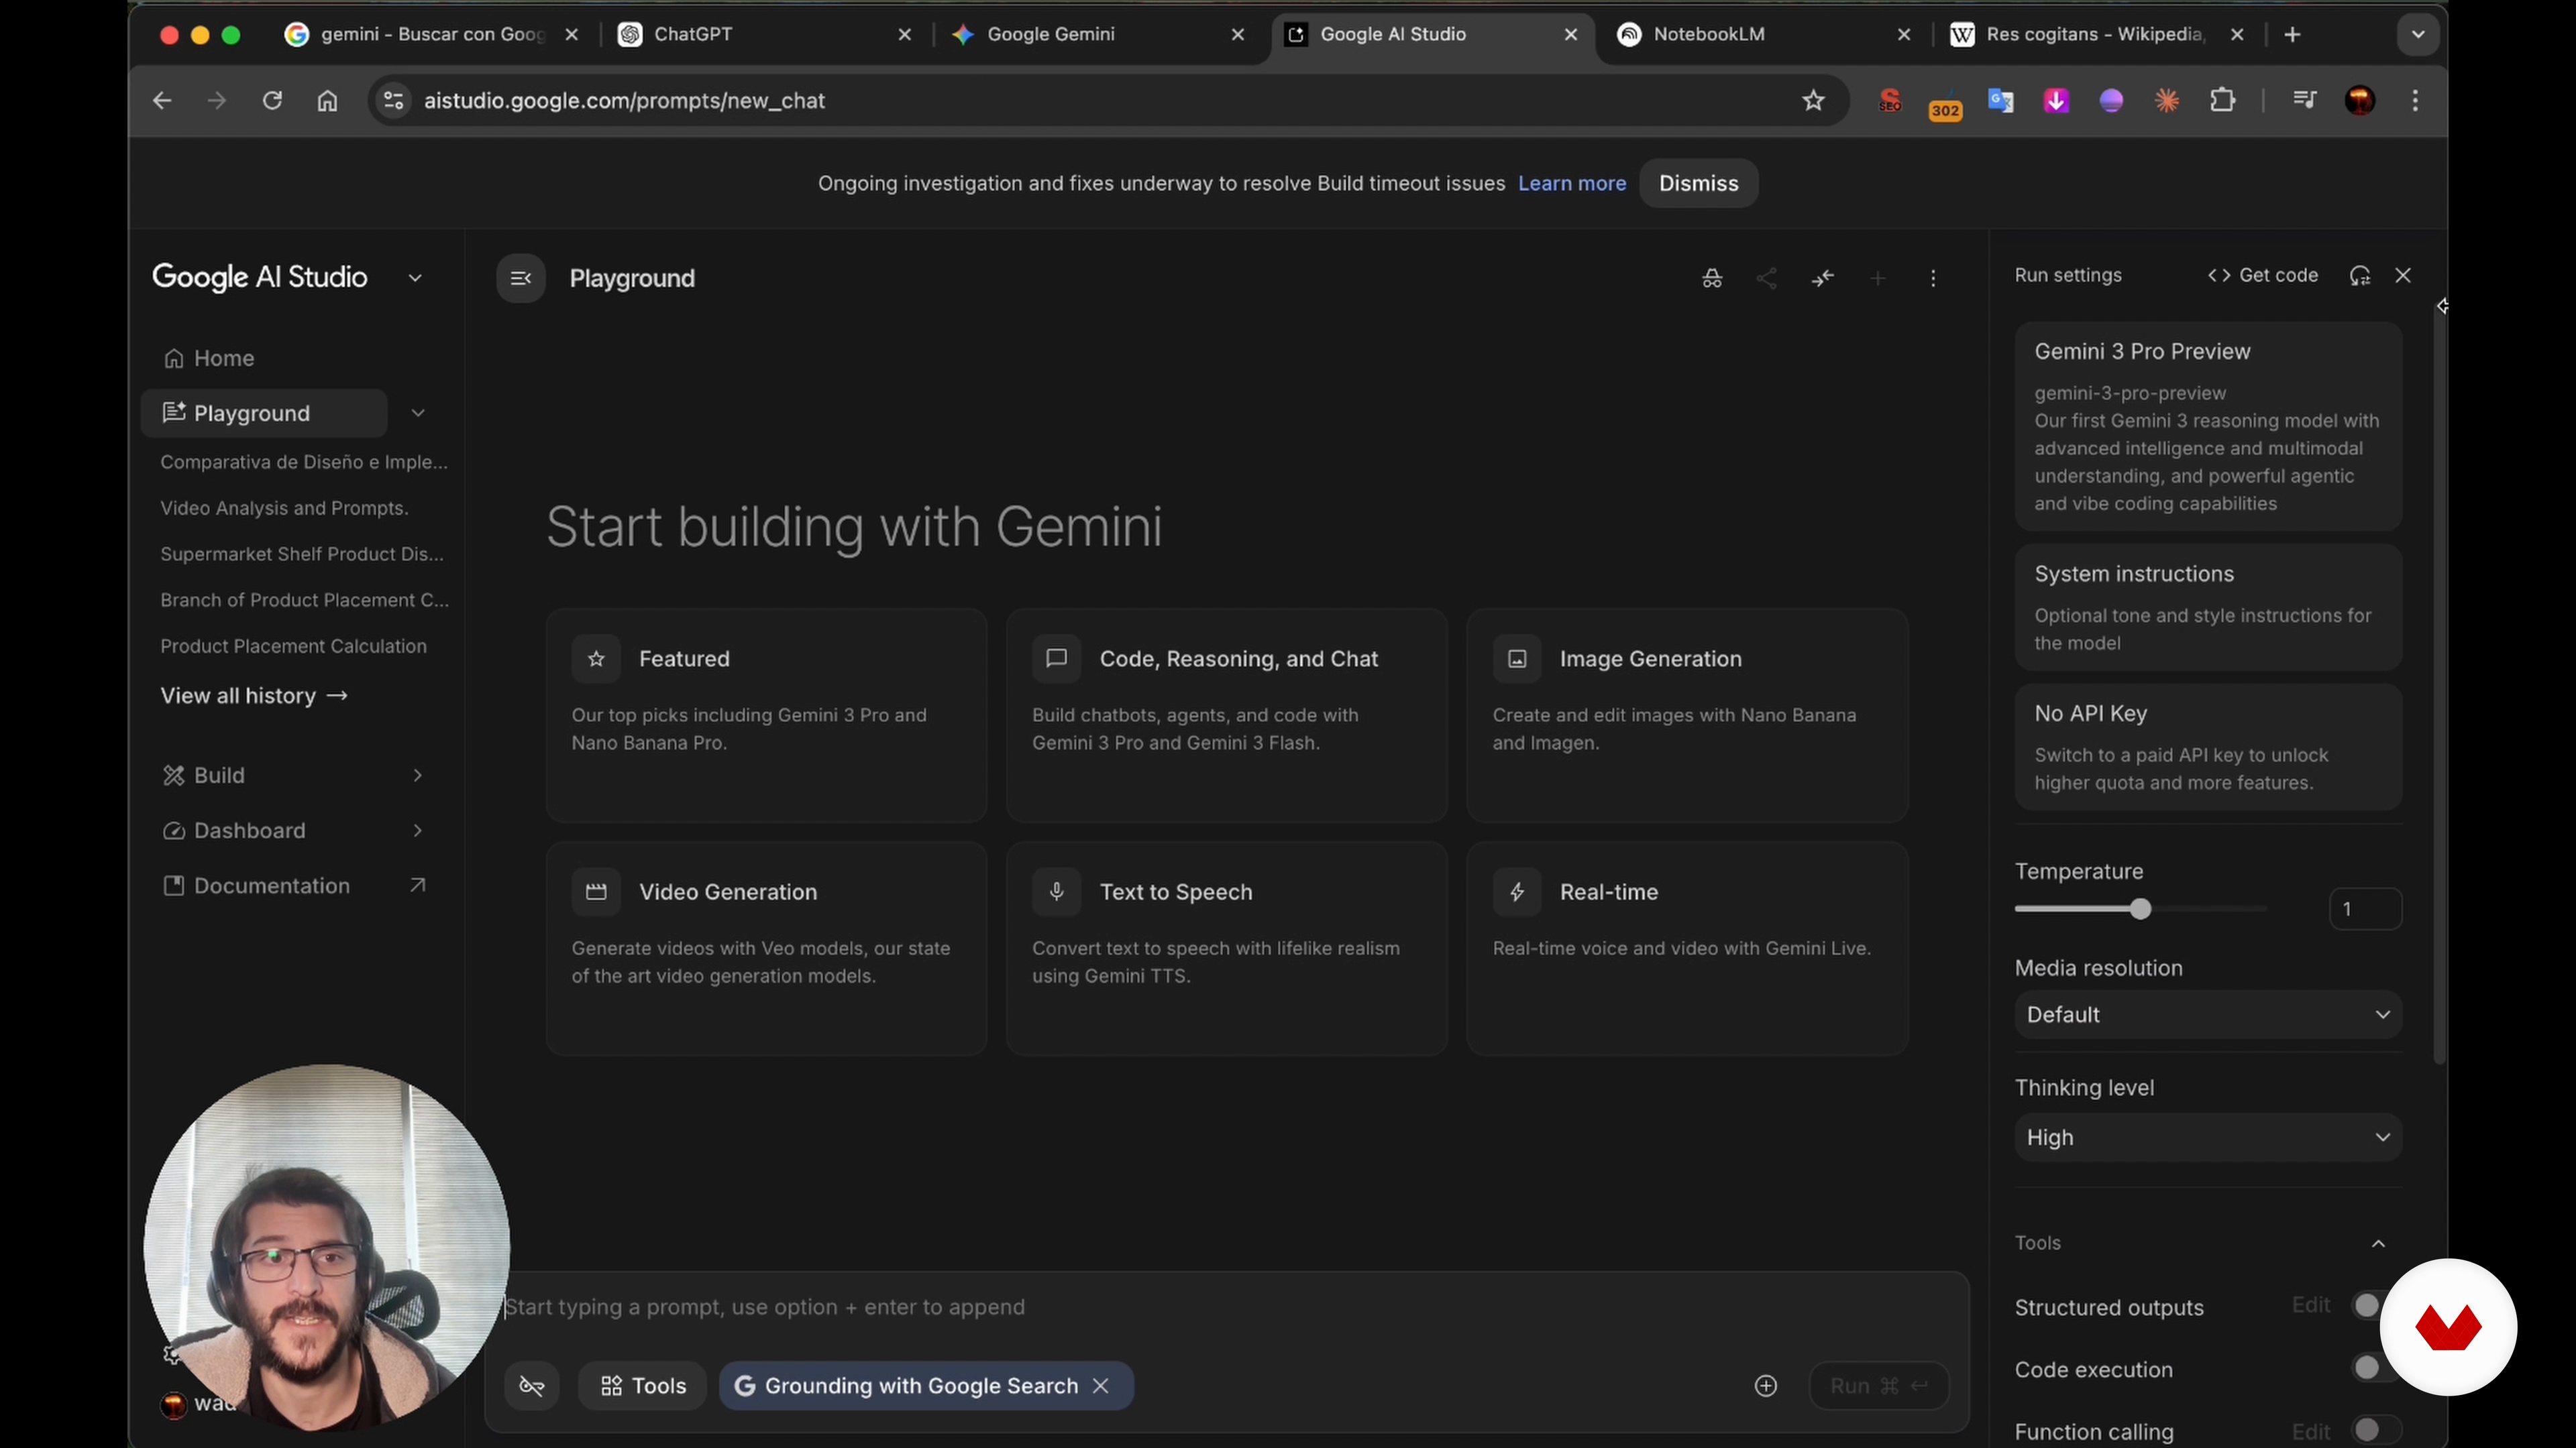Open the Tools button in prompt bar
2576x1448 pixels.
click(643, 1386)
